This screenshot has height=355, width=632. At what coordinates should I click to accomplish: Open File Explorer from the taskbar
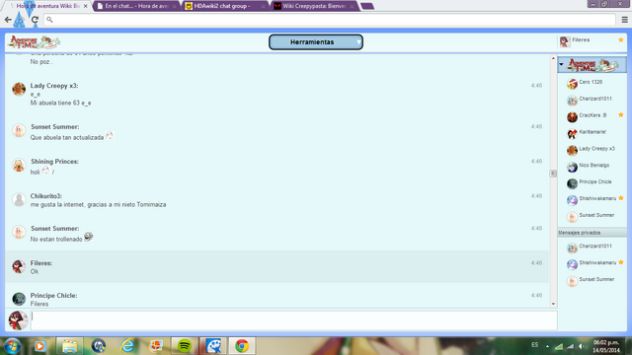[x=70, y=346]
